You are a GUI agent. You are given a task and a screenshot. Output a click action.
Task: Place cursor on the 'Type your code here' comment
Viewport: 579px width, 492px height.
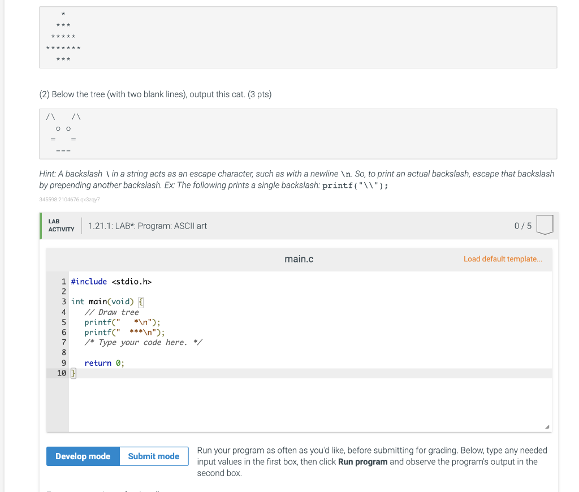pyautogui.click(x=143, y=343)
